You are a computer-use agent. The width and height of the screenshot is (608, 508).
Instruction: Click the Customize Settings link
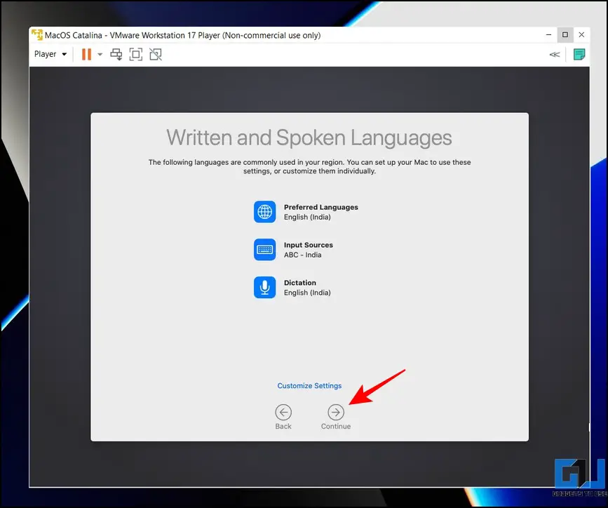309,386
